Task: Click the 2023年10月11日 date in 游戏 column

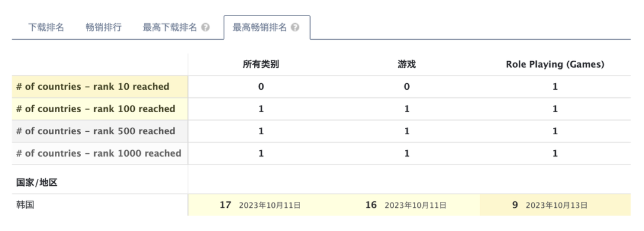Action: tap(415, 205)
